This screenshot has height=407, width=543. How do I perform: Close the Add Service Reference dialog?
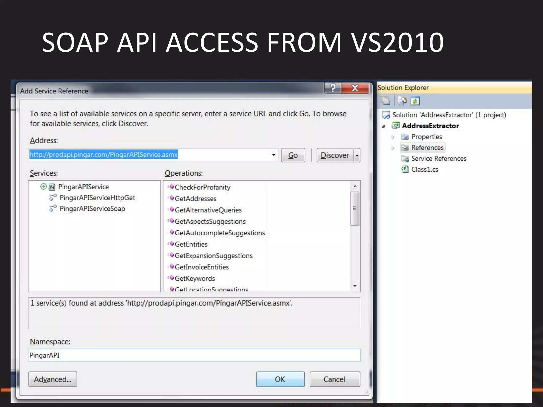point(355,88)
